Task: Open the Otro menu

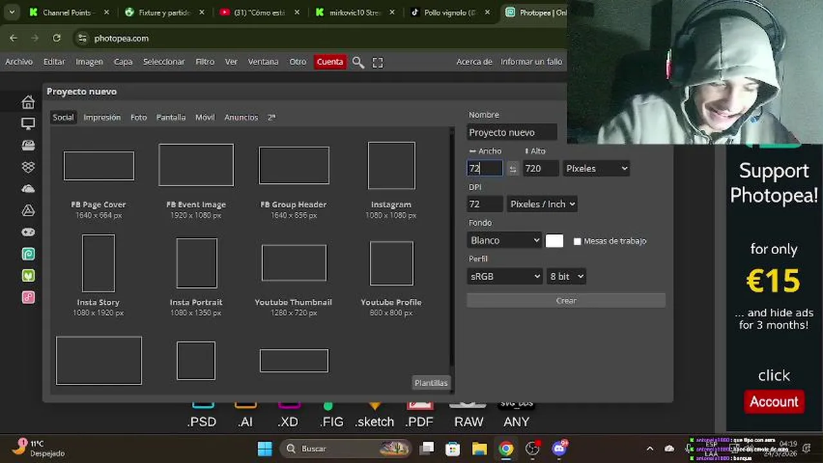Action: (x=298, y=62)
